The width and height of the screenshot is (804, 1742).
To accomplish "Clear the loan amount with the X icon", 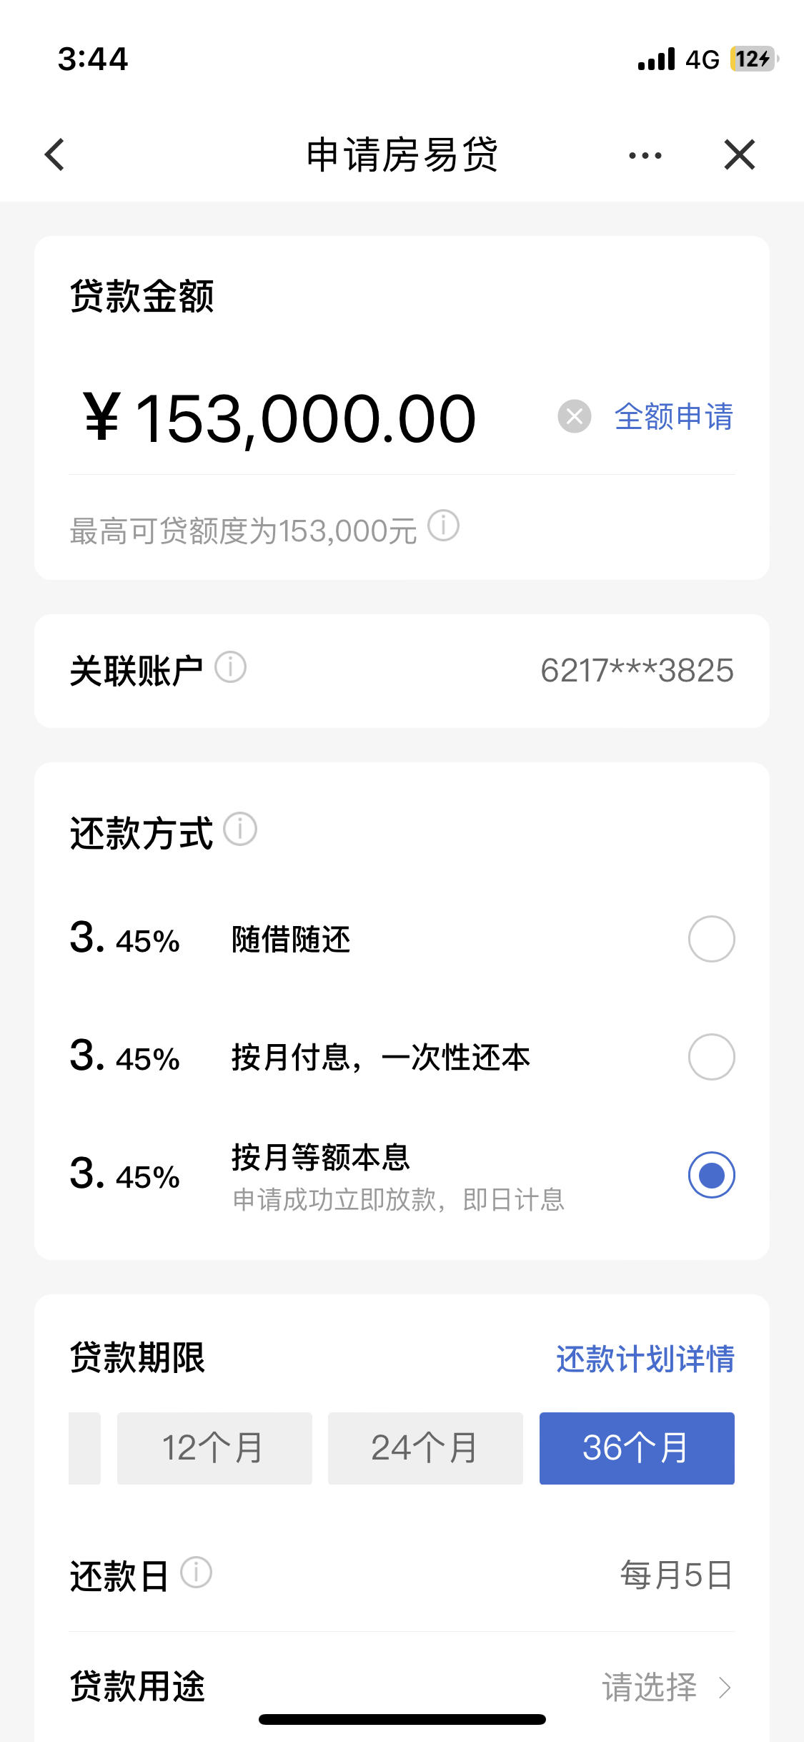I will (x=574, y=416).
